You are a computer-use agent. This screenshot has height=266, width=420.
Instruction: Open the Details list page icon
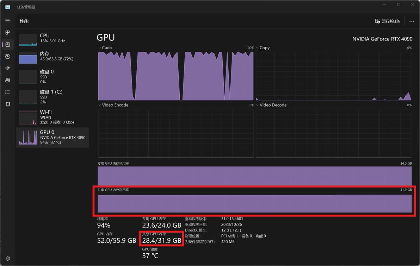coord(7,92)
